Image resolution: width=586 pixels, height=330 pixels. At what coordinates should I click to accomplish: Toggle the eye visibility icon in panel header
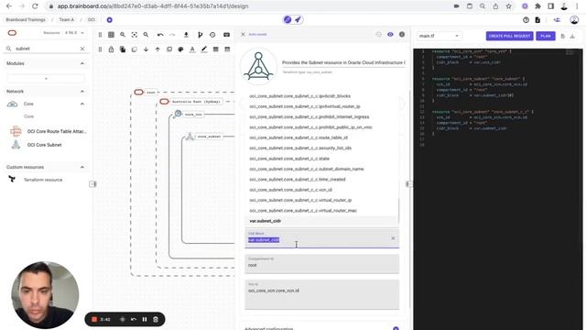click(x=390, y=35)
